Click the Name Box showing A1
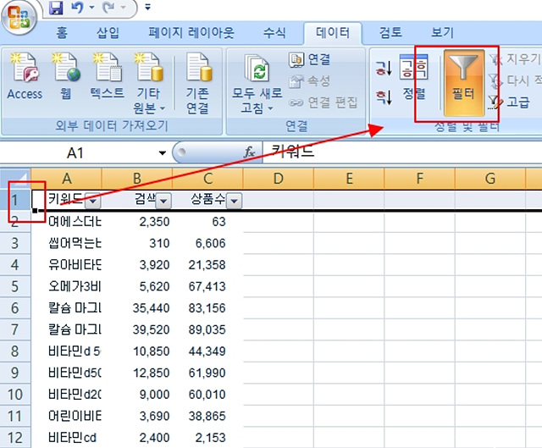The width and height of the screenshot is (542, 448). [76, 152]
